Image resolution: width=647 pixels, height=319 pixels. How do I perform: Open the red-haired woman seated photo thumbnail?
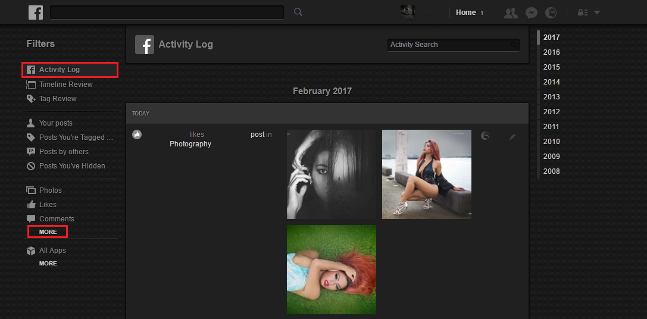click(427, 174)
